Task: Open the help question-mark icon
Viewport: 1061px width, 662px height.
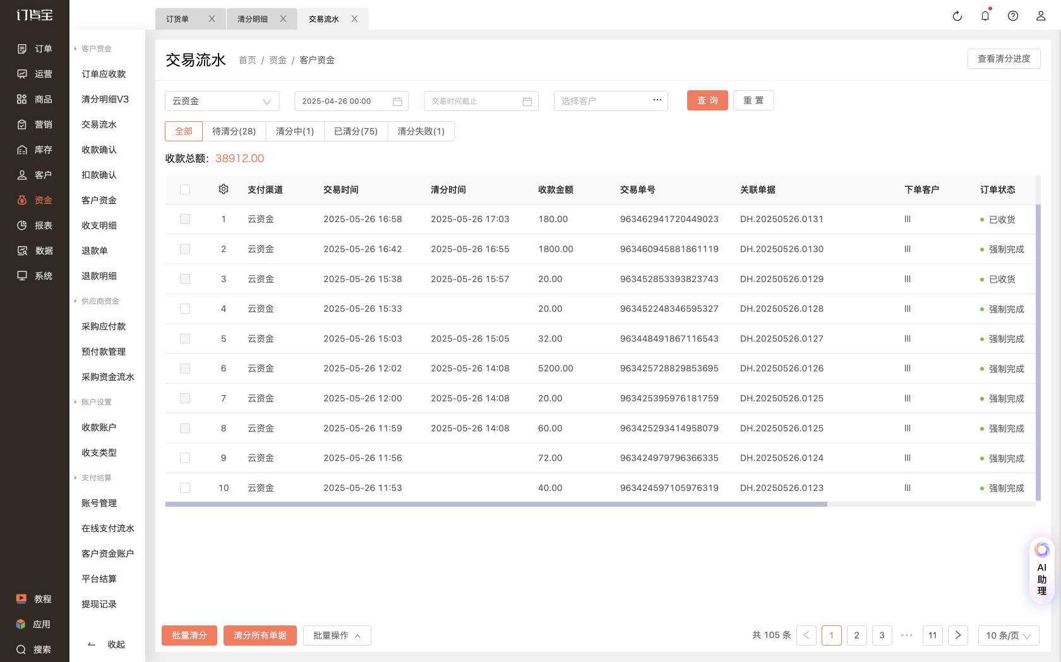Action: click(x=1013, y=16)
